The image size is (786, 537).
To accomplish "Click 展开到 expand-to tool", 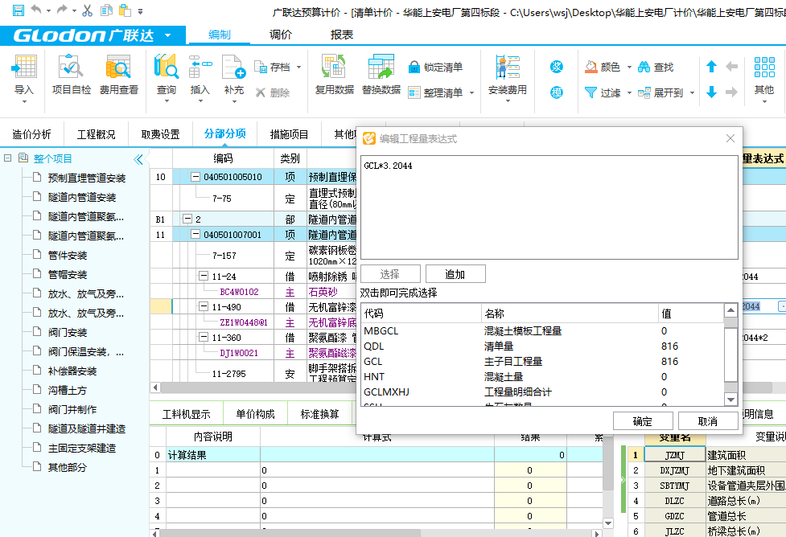I will [x=660, y=92].
